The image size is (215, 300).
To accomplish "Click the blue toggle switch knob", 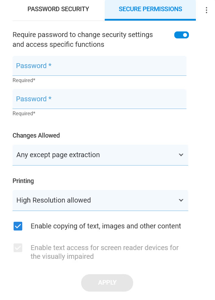I will (x=184, y=35).
